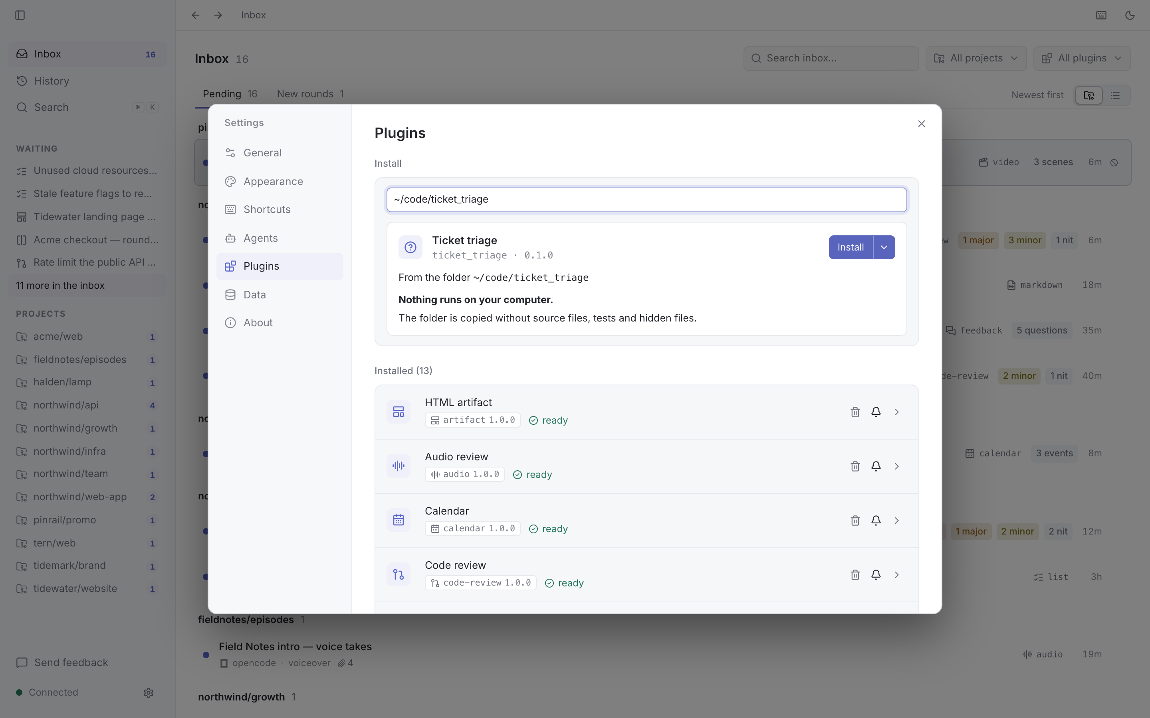The image size is (1150, 718).
Task: Expand Audio review plugin details chevron
Action: [897, 466]
